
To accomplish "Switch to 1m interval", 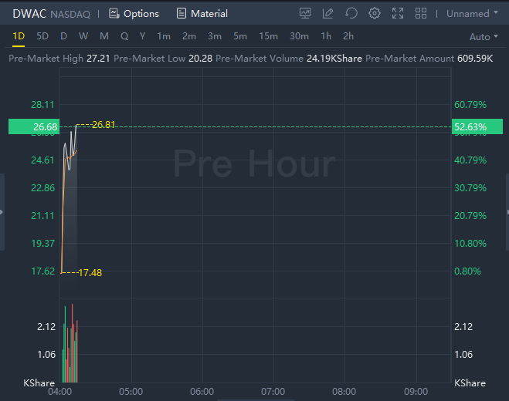I will pyautogui.click(x=164, y=36).
